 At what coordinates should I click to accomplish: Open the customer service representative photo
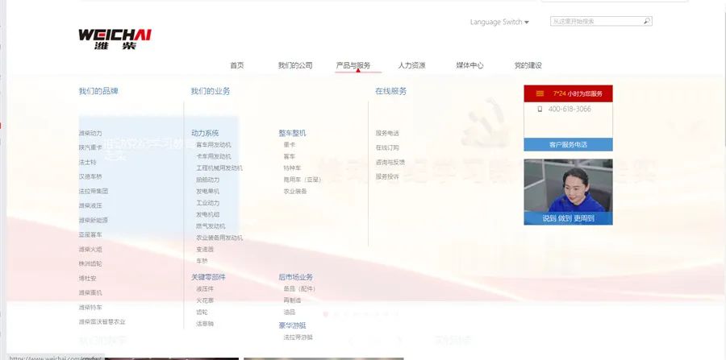pyautogui.click(x=568, y=192)
